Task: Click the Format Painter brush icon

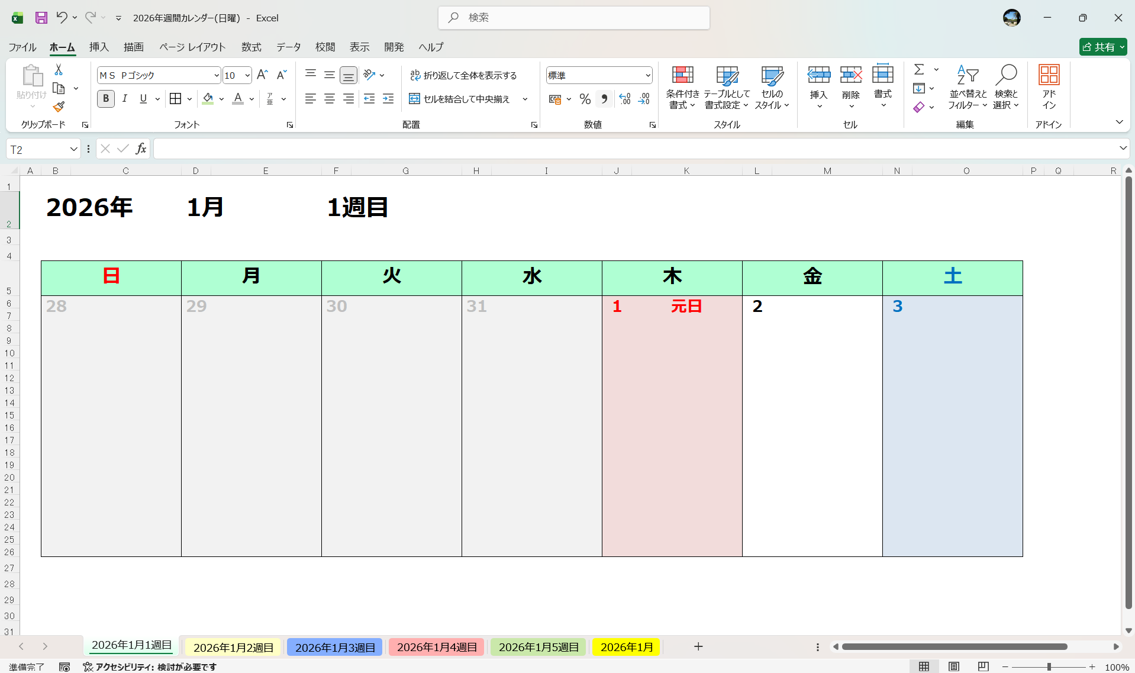Action: coord(59,107)
